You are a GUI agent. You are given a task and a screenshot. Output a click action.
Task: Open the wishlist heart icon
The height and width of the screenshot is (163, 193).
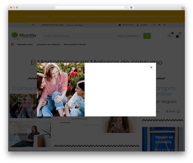(169, 36)
